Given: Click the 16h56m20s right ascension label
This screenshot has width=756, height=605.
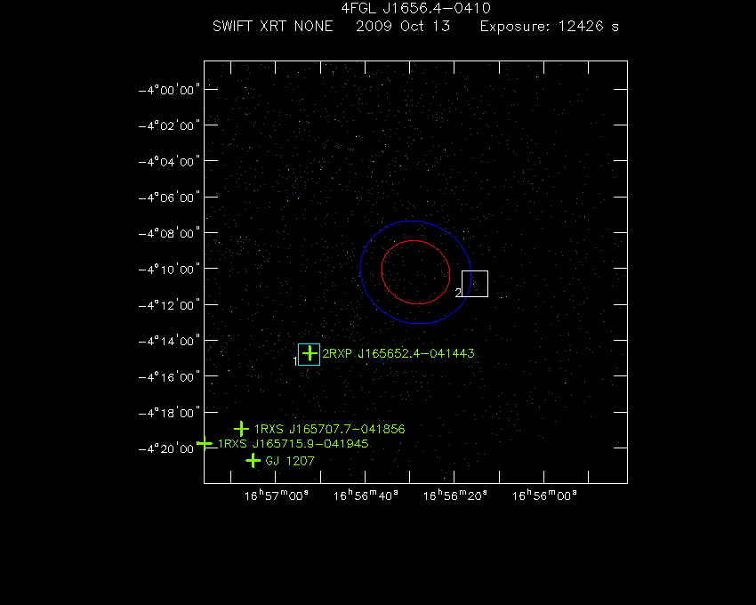Looking at the screenshot, I should point(455,496).
